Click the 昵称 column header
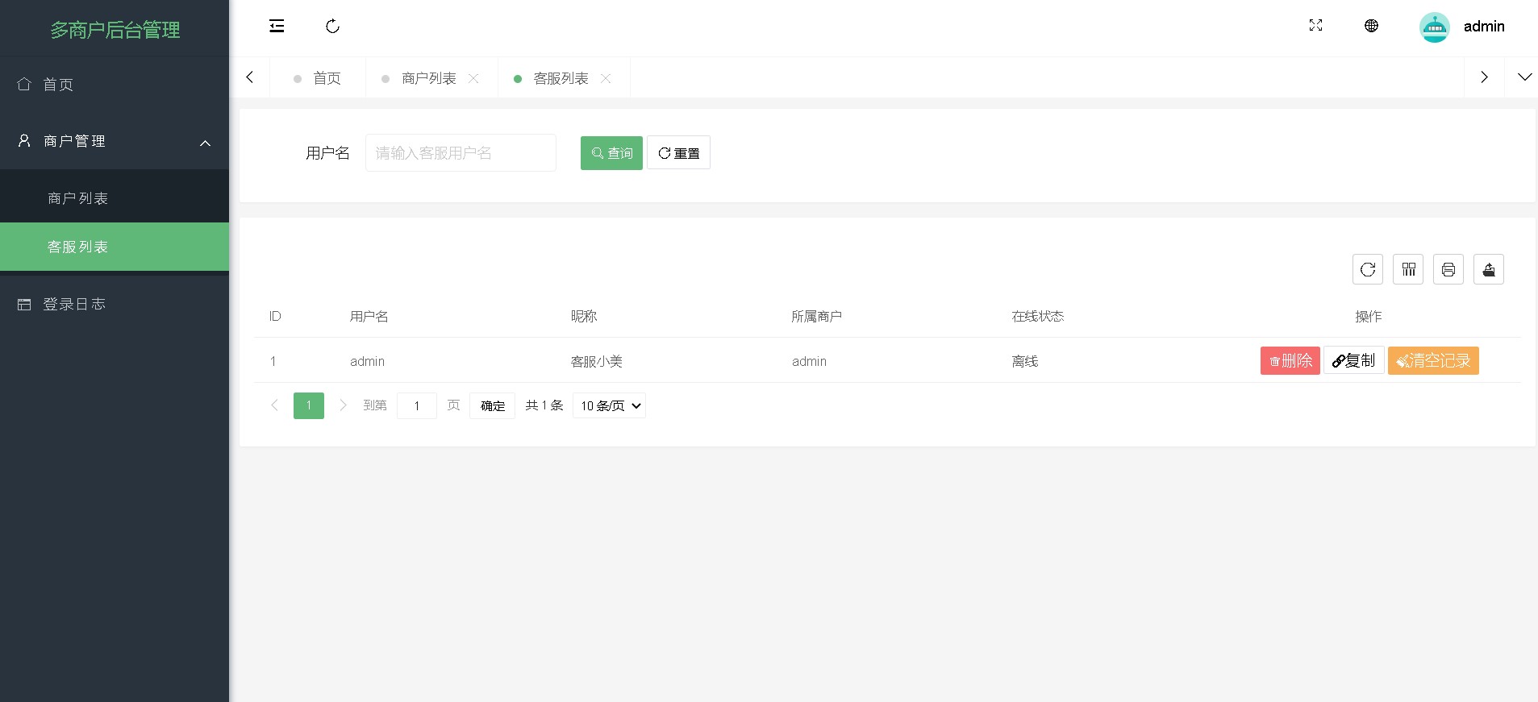This screenshot has height=702, width=1538. pos(584,316)
